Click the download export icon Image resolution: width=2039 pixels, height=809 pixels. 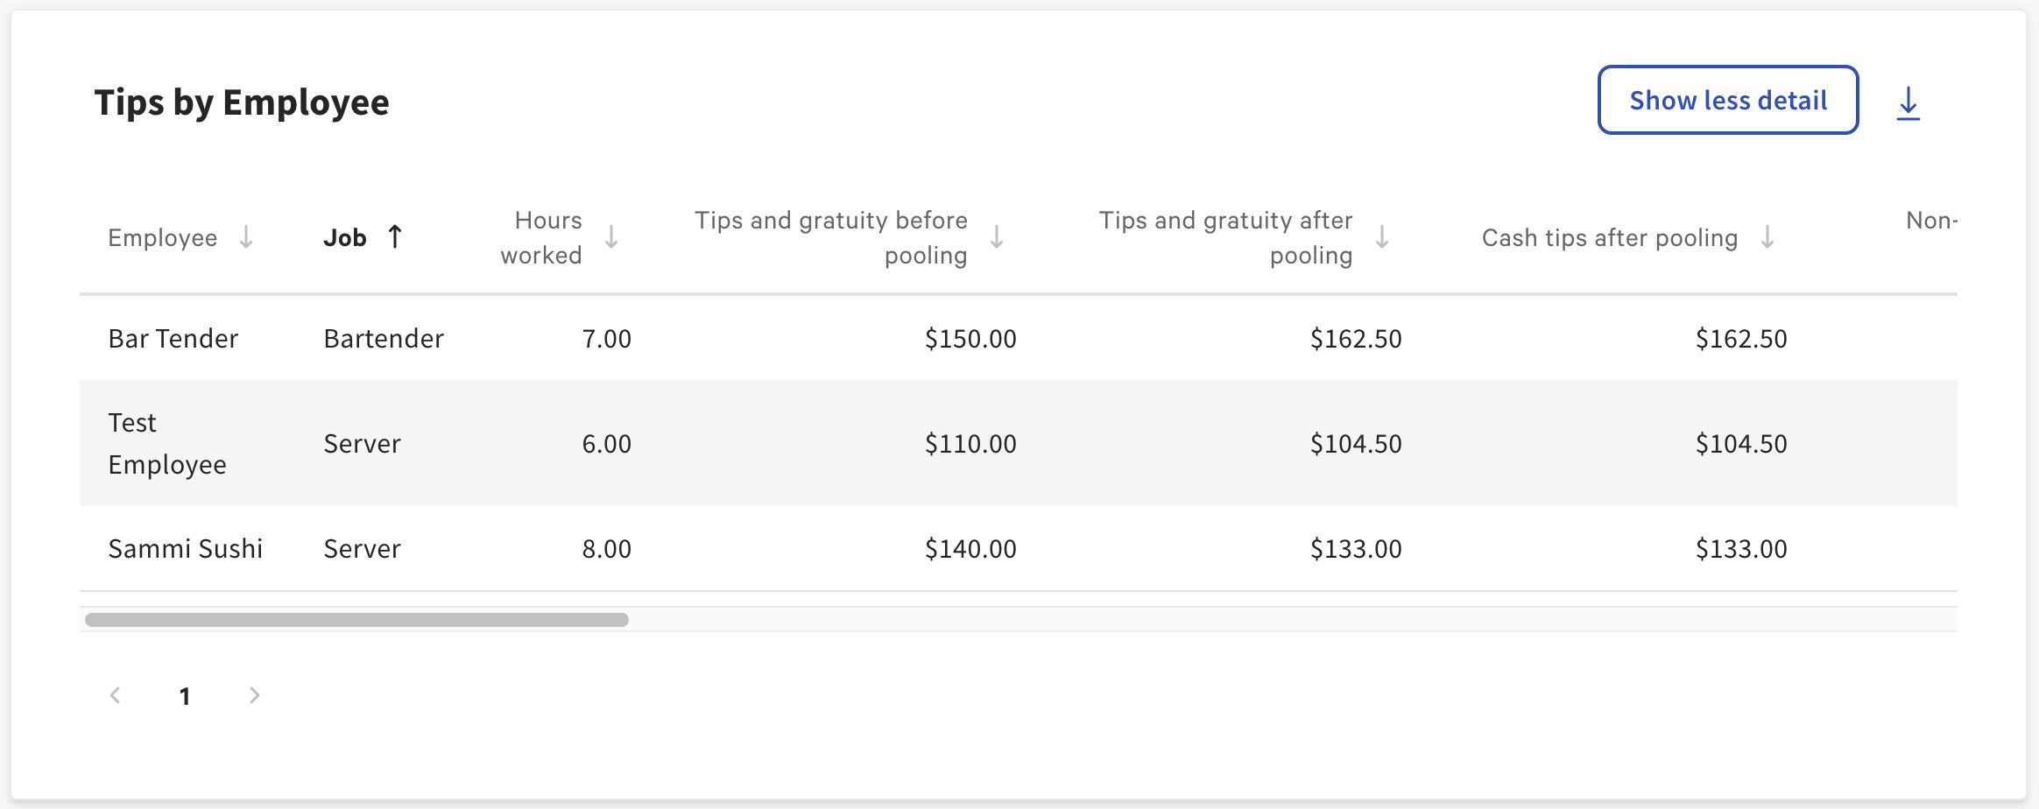[1908, 103]
